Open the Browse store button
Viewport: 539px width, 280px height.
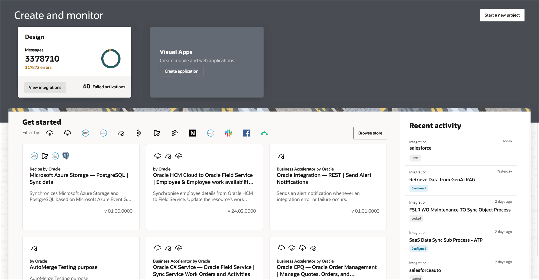point(370,133)
